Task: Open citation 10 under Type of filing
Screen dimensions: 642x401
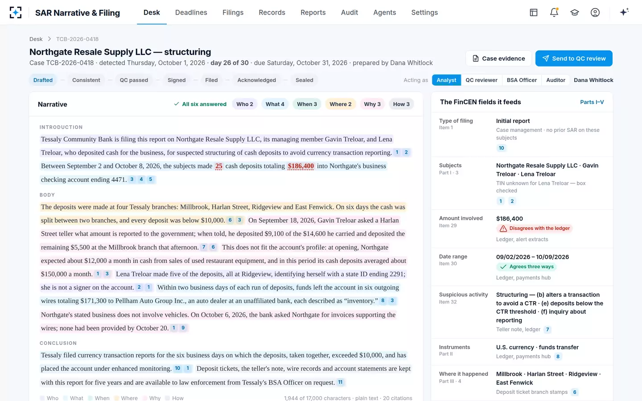Action: click(x=502, y=148)
